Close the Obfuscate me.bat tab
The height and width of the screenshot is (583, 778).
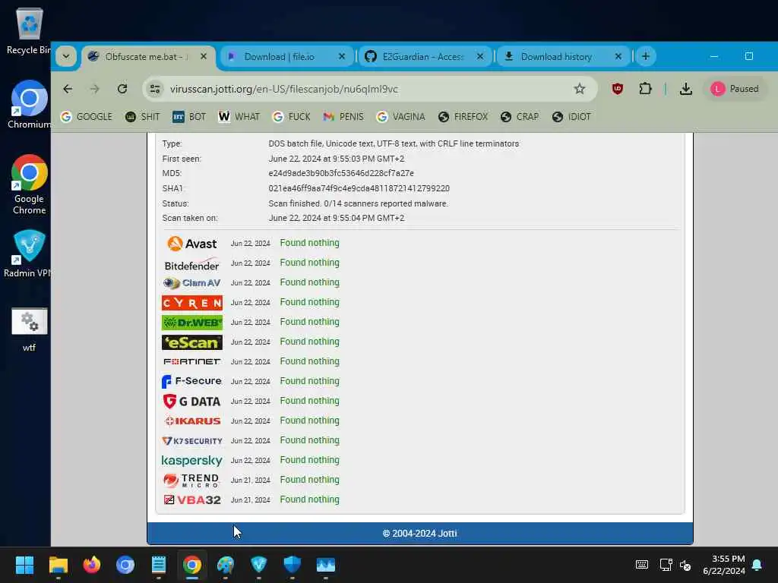[204, 56]
